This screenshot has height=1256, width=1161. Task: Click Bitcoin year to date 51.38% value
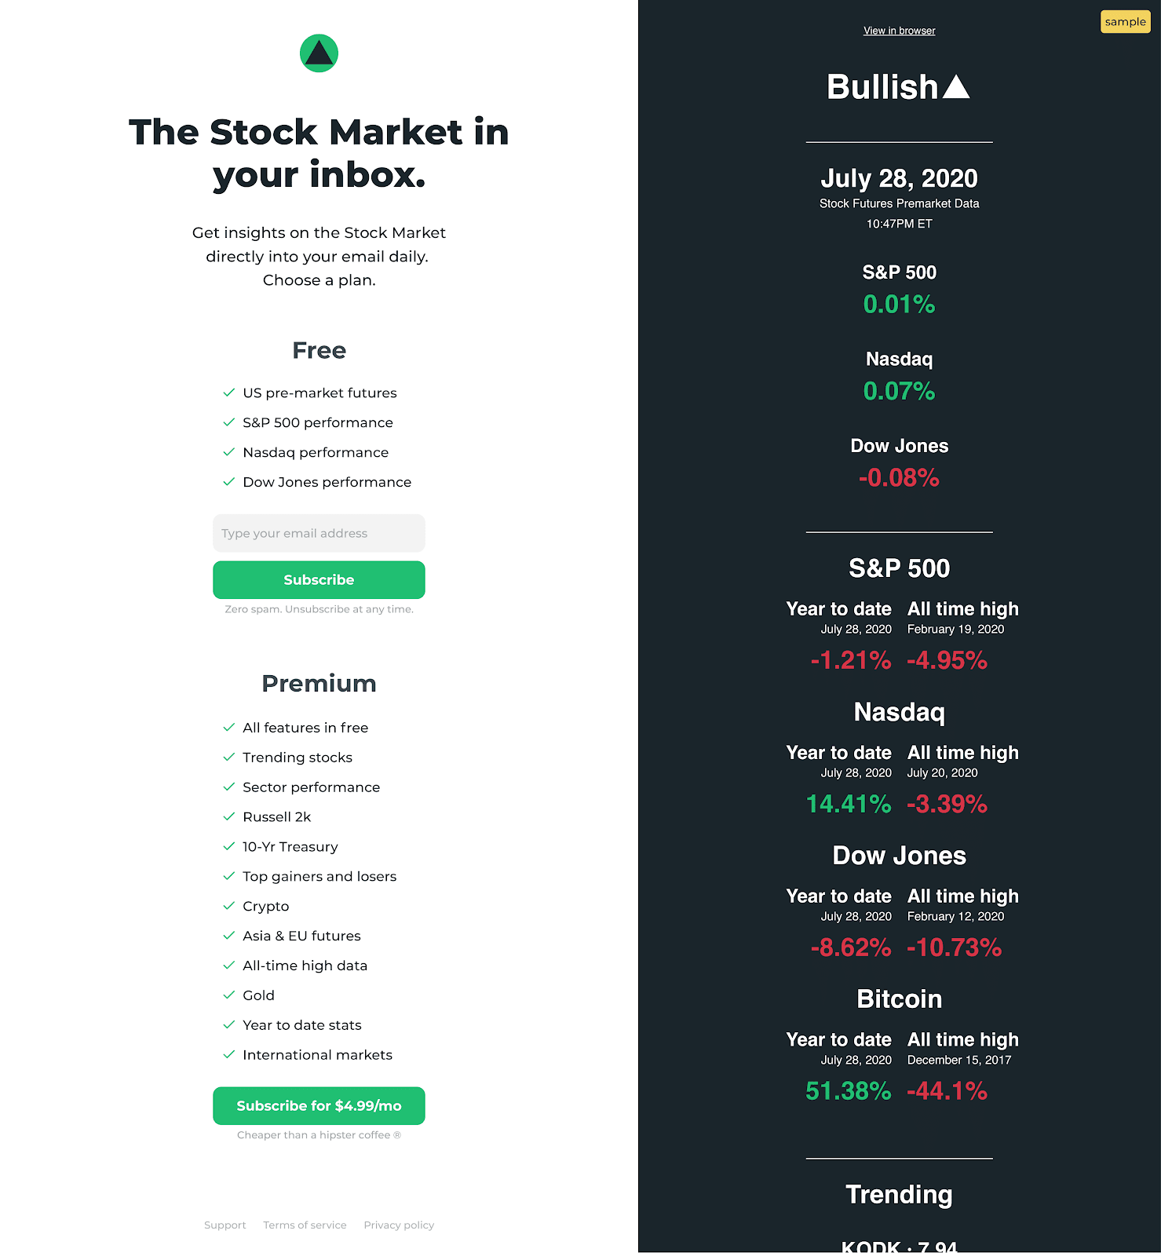pos(849,1090)
